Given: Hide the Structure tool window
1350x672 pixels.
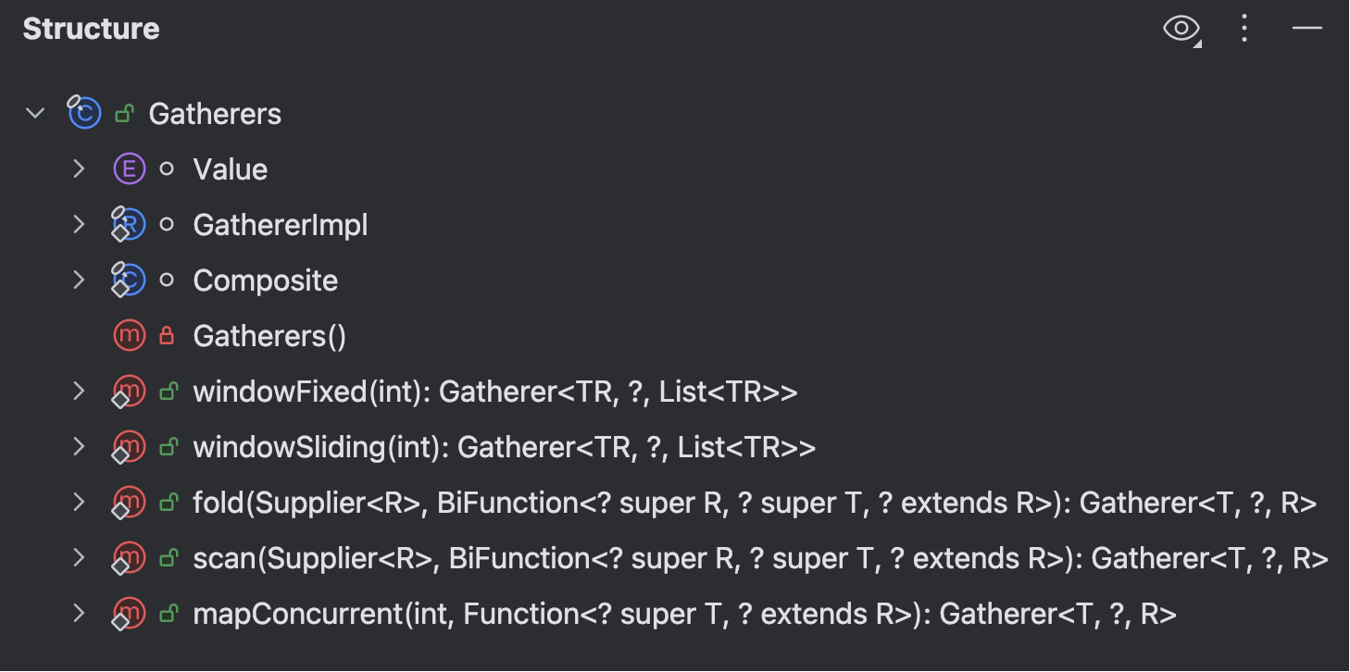Looking at the screenshot, I should click(x=1307, y=30).
